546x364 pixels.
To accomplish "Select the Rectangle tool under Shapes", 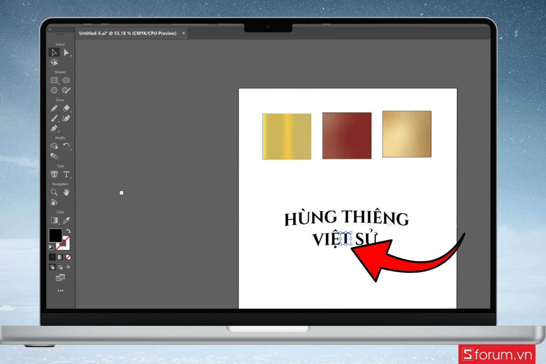I will 54,81.
